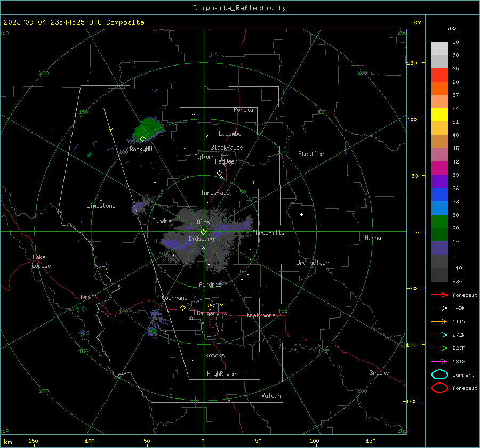Click the Strathmore town label
The image size is (480, 448).
259,315
